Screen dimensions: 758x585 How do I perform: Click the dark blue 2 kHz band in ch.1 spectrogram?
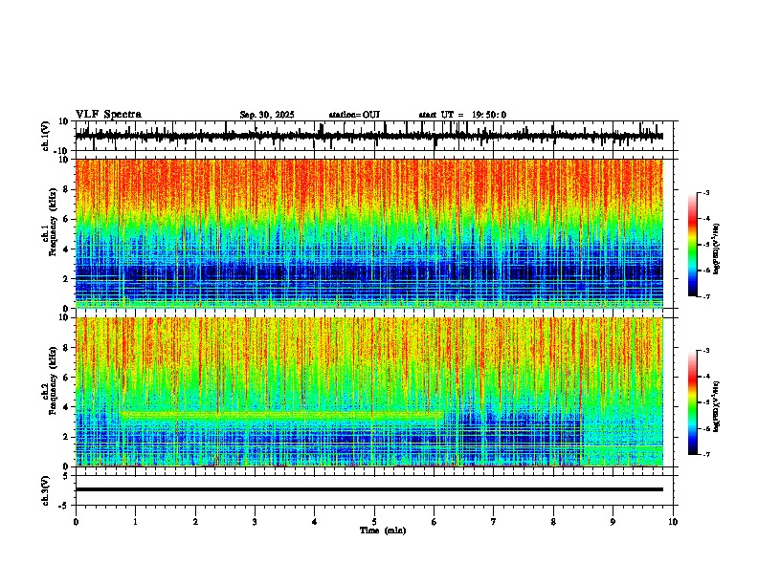(x=368, y=272)
